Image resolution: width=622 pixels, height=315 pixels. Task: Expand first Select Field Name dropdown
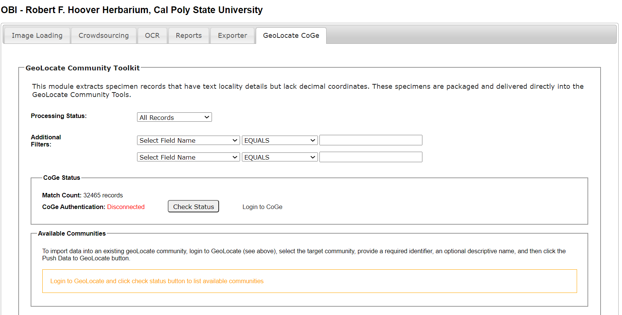point(188,140)
